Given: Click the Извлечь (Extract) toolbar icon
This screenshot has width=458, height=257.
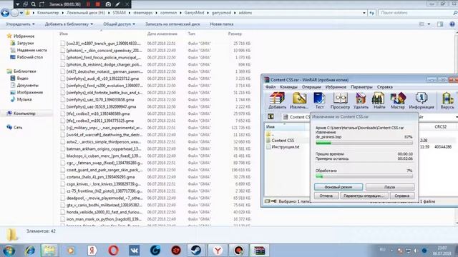Looking at the screenshot, I should 299,101.
